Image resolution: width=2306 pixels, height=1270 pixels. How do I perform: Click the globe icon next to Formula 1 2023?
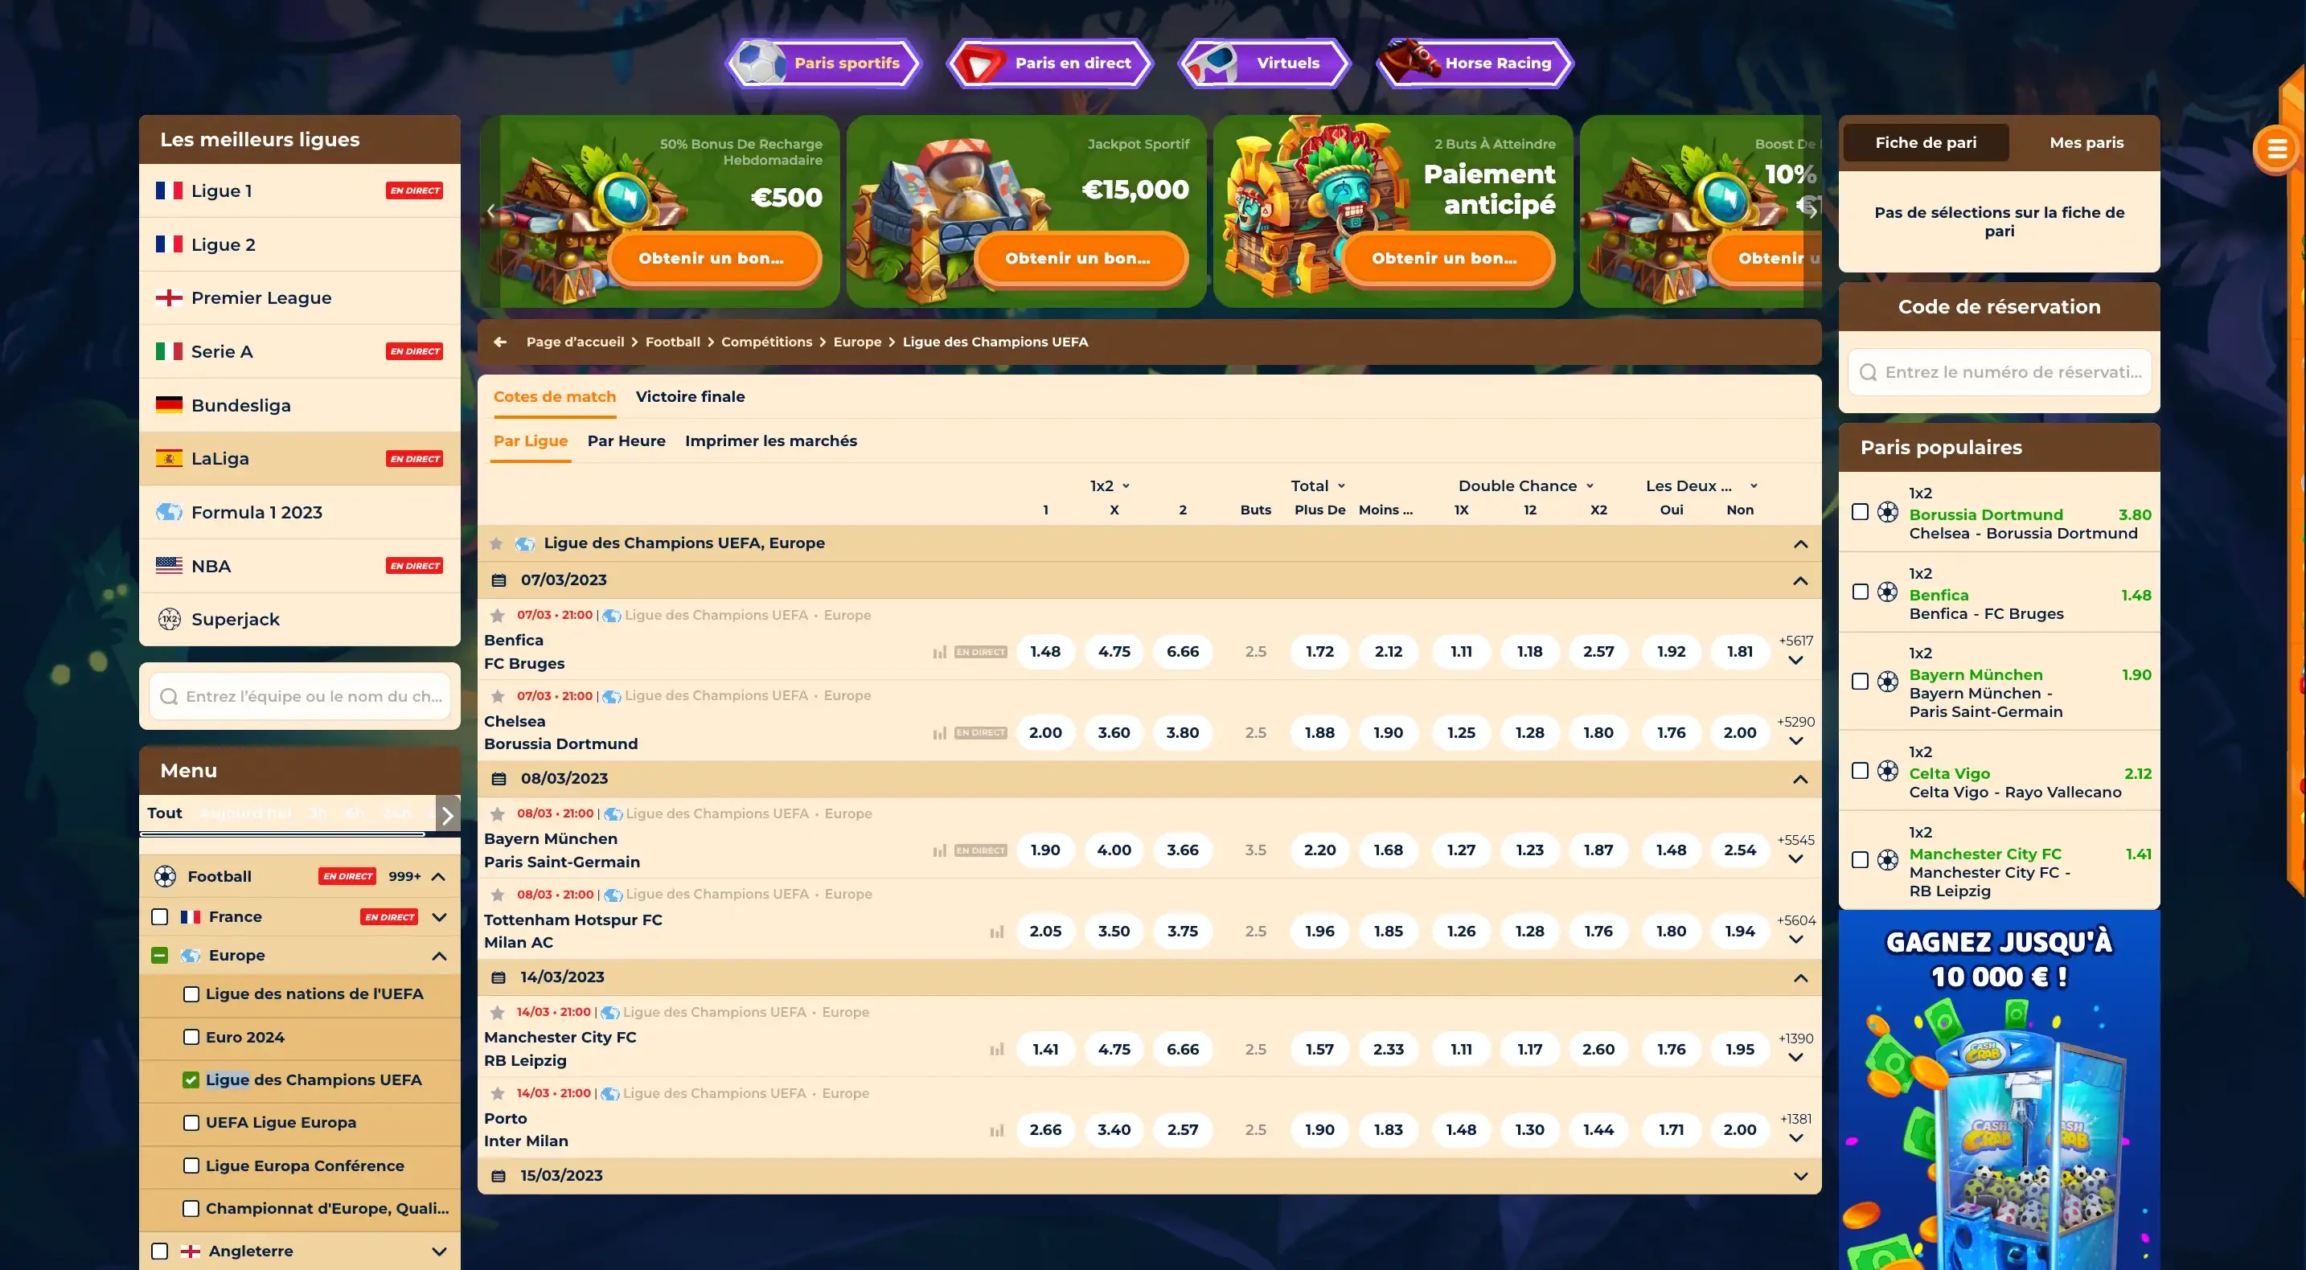(x=169, y=512)
